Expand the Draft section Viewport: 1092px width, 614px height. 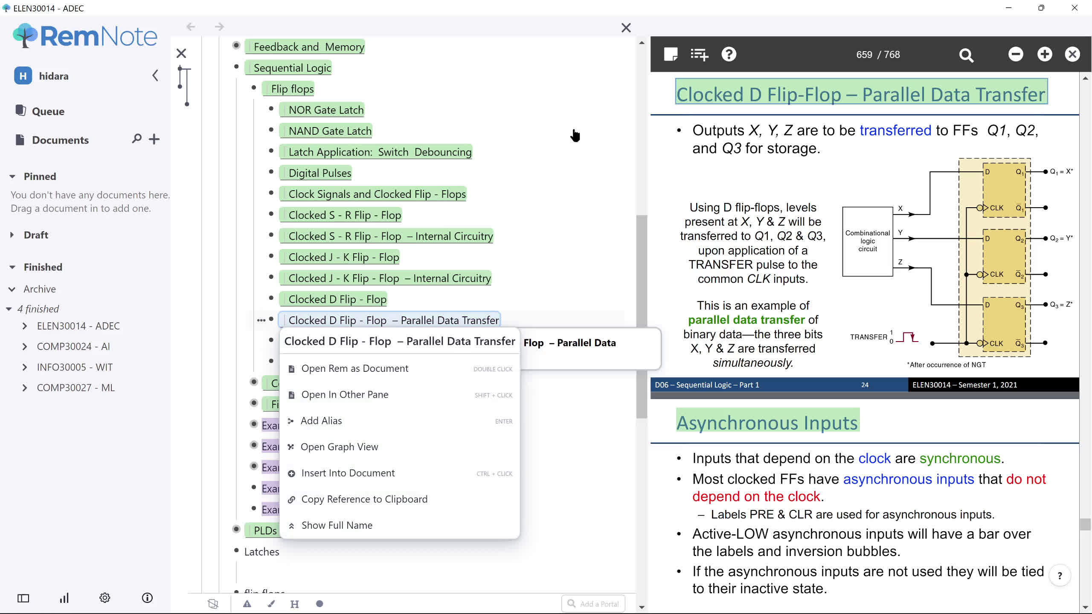tap(12, 235)
